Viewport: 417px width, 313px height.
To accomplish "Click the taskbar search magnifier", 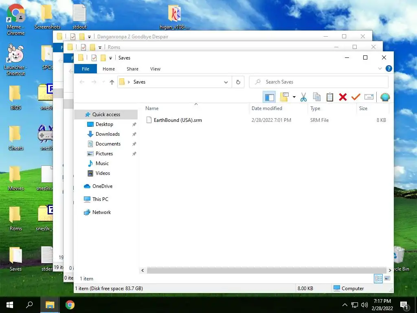I will point(29,305).
